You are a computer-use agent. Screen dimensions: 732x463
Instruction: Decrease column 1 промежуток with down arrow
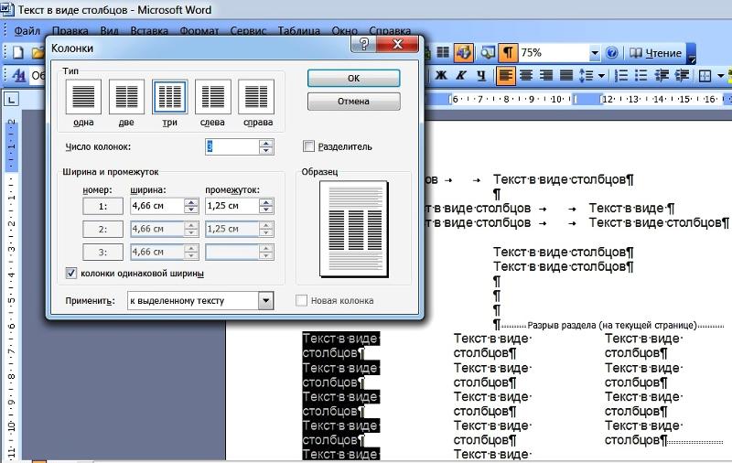(266, 210)
